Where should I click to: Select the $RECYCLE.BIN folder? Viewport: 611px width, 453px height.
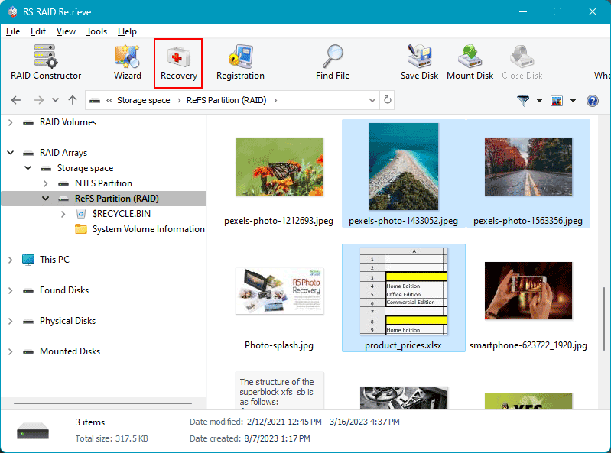(121, 214)
